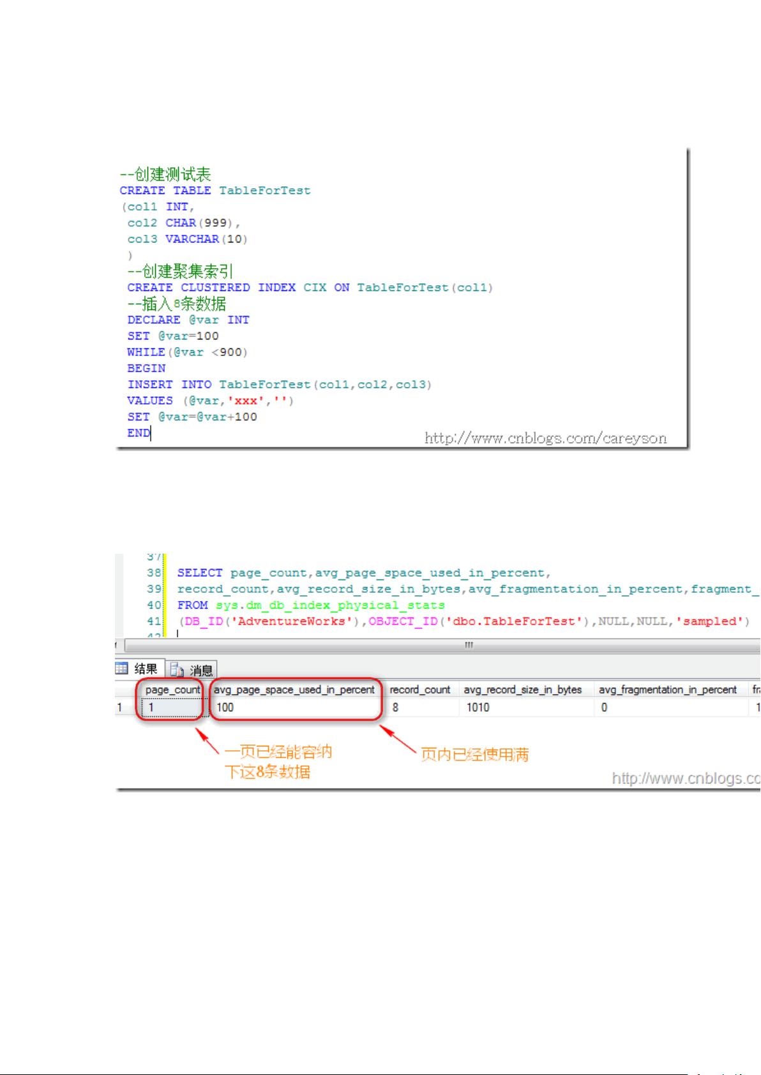Click the cell showing 100 percent used
Screen dimensions: 761x1075
[294, 708]
